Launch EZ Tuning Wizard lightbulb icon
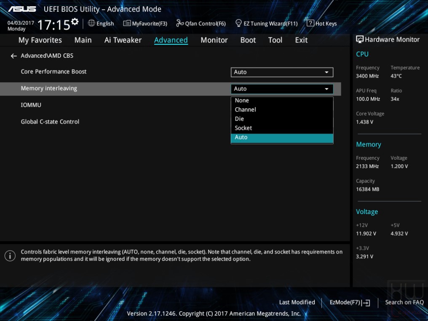 point(238,23)
